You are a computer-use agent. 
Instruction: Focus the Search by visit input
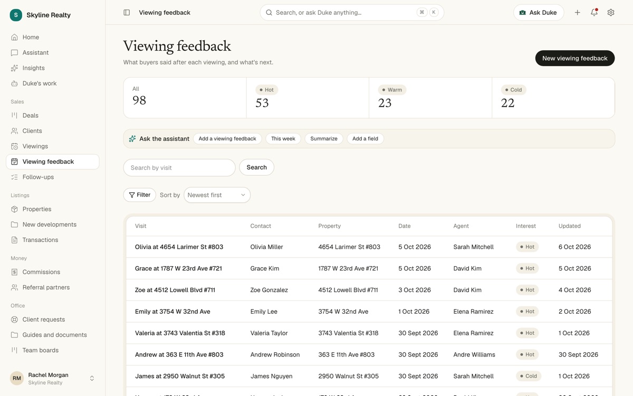179,167
